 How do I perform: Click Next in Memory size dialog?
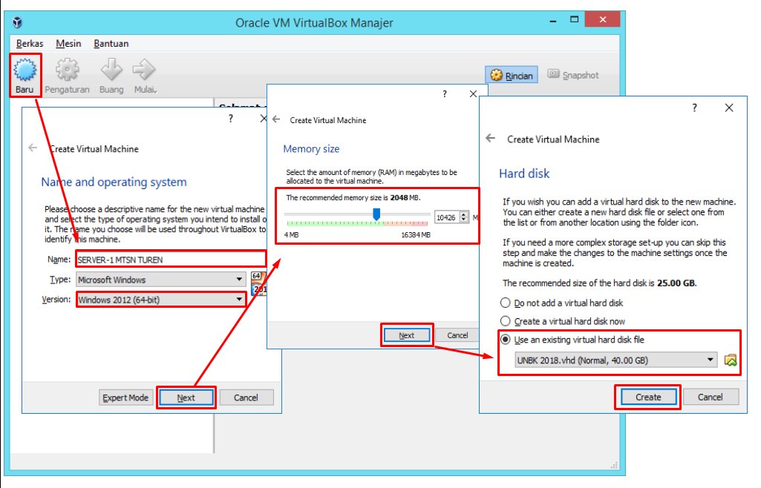coord(407,335)
